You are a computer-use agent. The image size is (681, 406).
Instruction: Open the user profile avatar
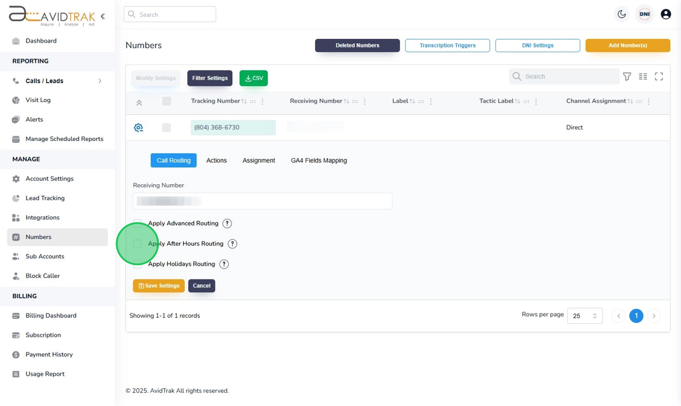[x=665, y=15]
